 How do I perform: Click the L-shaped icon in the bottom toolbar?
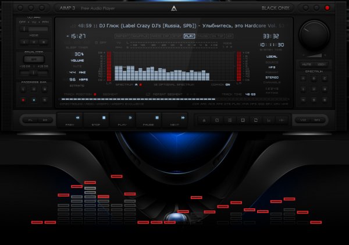269,120
